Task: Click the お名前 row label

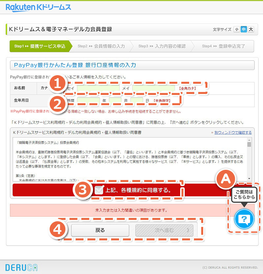Action: [x=19, y=88]
